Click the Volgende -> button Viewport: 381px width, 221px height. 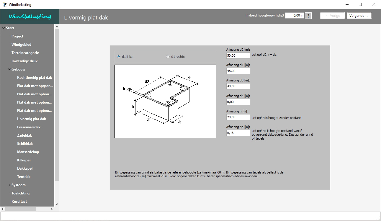(x=359, y=16)
